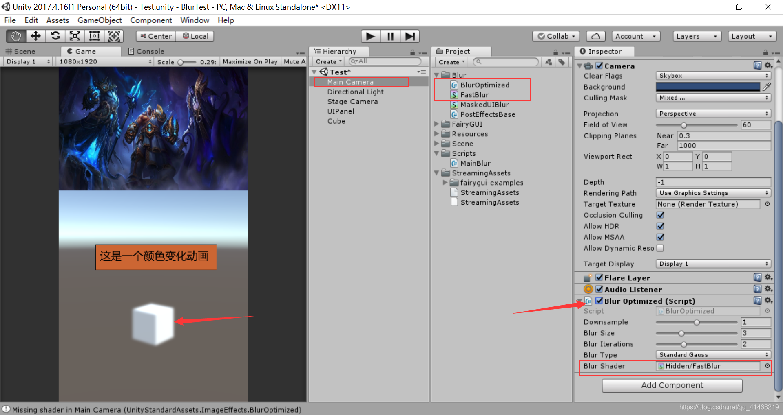Click the Step frame button
Image resolution: width=783 pixels, height=415 pixels.
coord(410,36)
